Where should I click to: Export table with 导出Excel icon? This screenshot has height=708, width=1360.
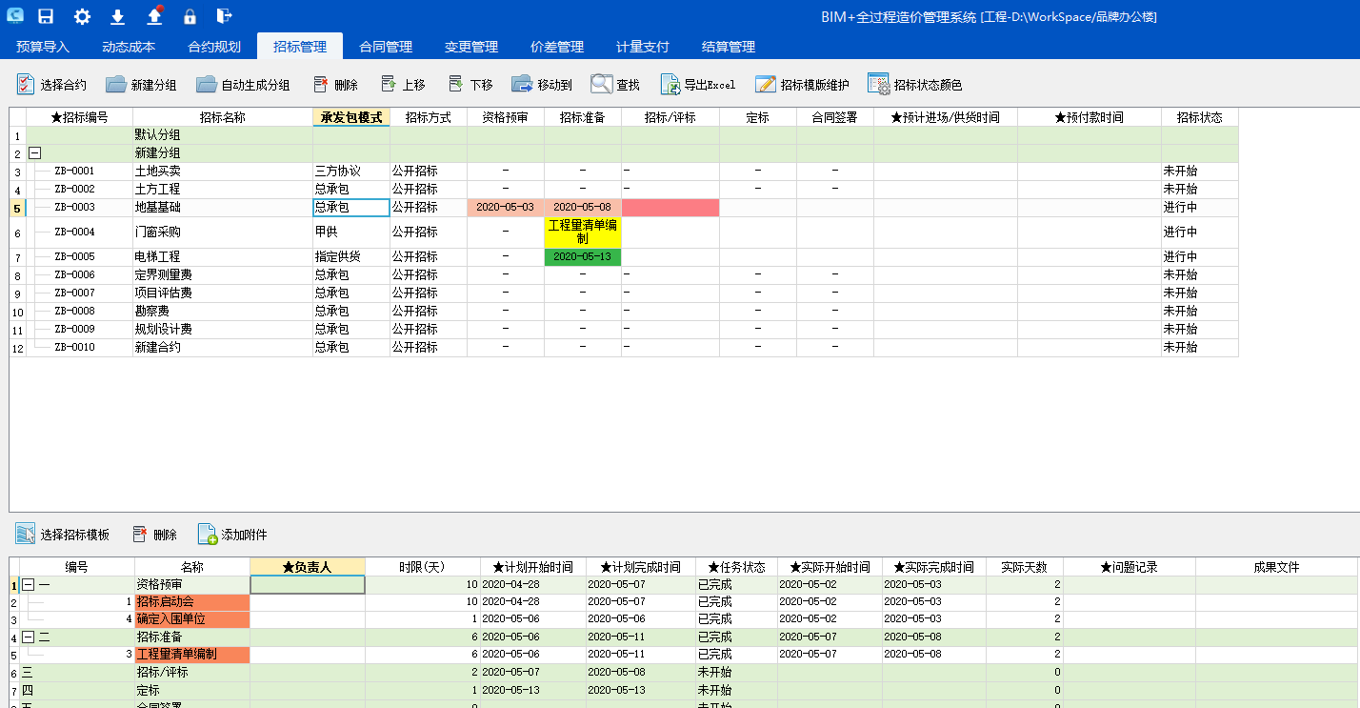(x=670, y=84)
